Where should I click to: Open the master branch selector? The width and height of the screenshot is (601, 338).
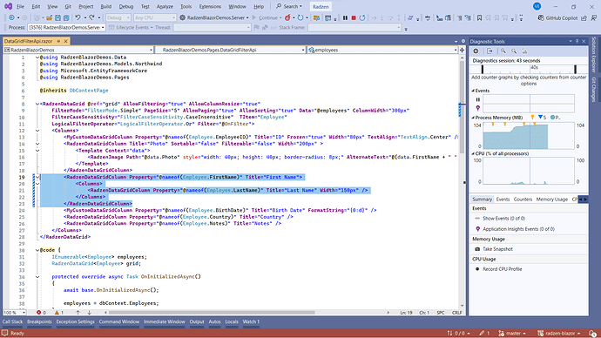coord(512,333)
